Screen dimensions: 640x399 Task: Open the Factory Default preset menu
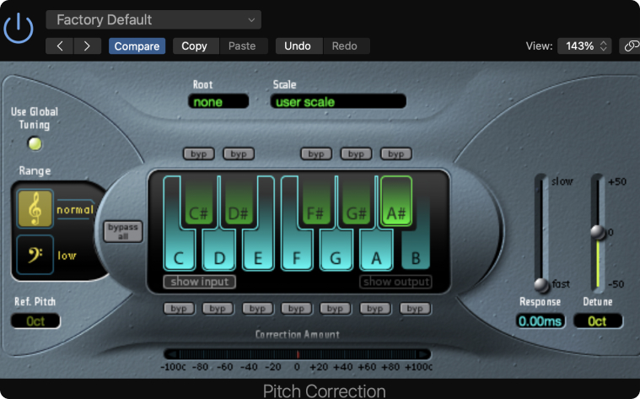pyautogui.click(x=153, y=19)
